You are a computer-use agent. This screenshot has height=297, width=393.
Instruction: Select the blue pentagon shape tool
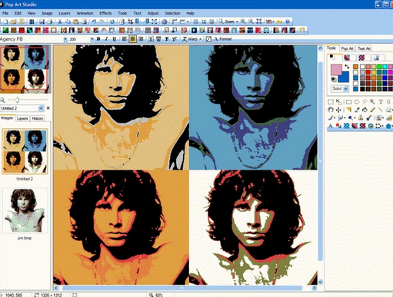pos(388,126)
